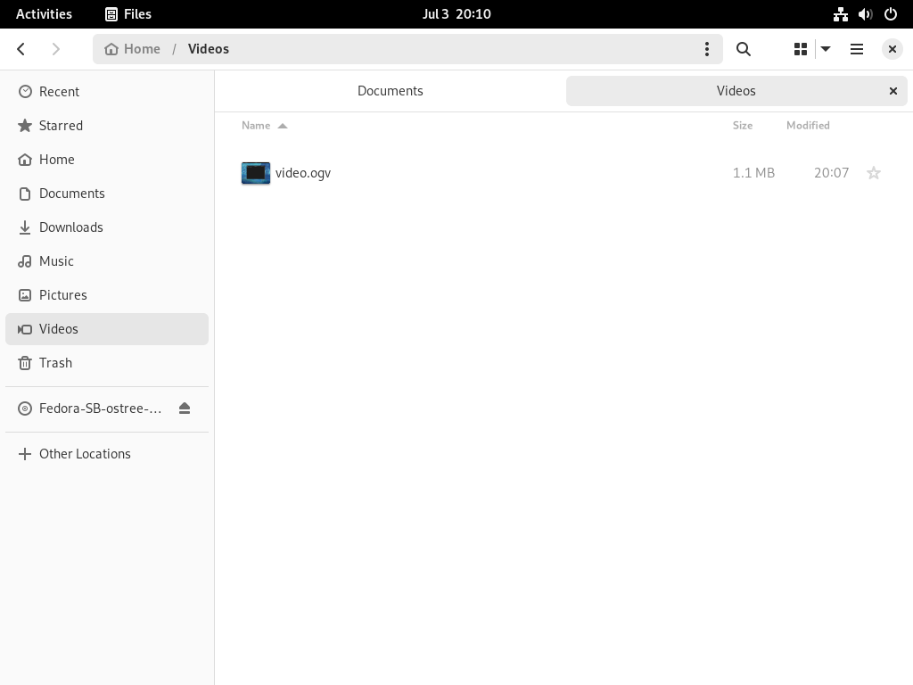Click the network status icon
This screenshot has height=685, width=913.
coord(840,14)
